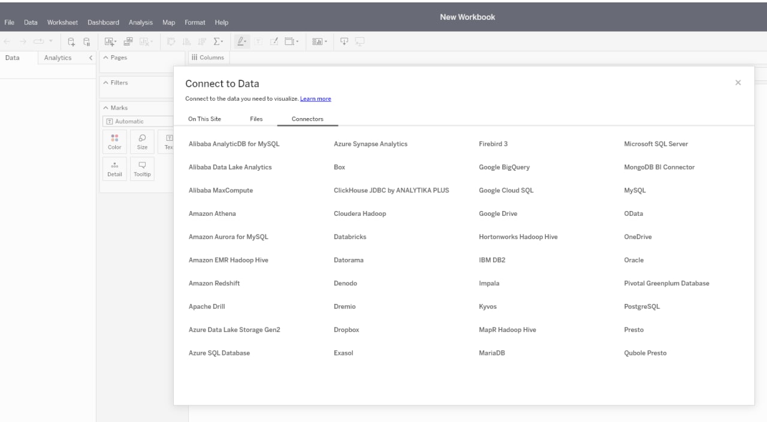Open the File menu
Image resolution: width=767 pixels, height=422 pixels.
[x=10, y=22]
